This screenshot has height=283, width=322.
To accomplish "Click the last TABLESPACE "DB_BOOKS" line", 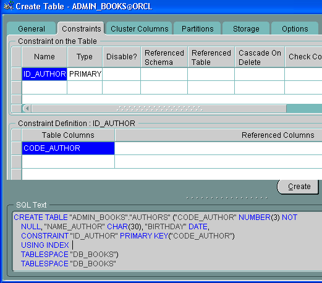I will 69,264.
